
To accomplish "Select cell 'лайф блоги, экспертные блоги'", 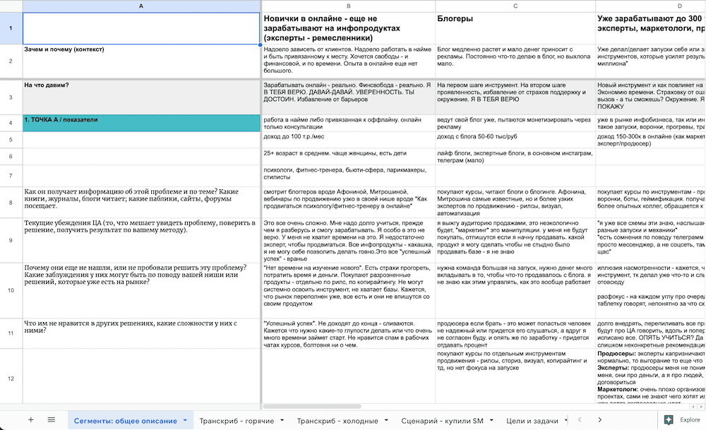I will click(x=515, y=157).
